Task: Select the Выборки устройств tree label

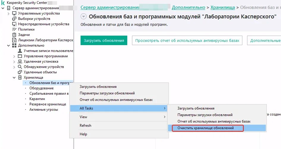Action: click(x=34, y=19)
